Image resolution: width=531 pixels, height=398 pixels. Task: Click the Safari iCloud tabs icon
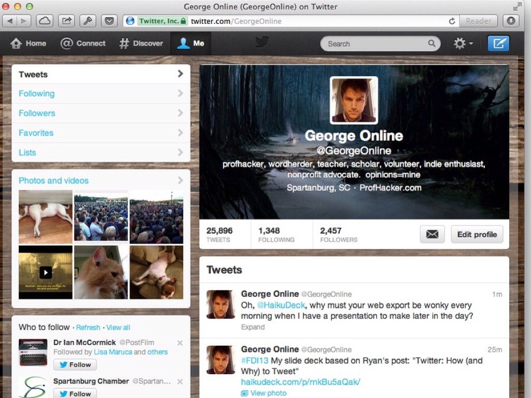pyautogui.click(x=45, y=21)
